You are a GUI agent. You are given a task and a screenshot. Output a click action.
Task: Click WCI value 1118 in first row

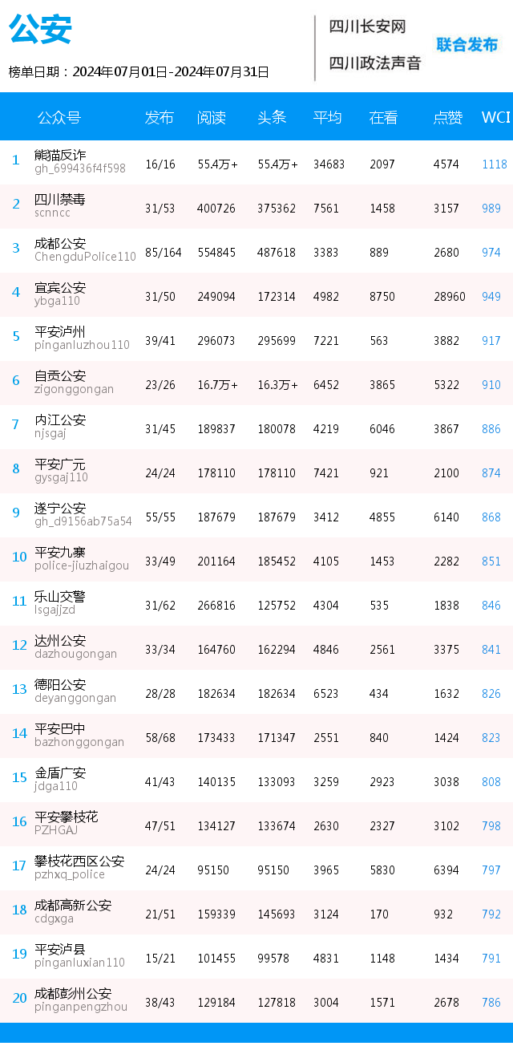[495, 164]
